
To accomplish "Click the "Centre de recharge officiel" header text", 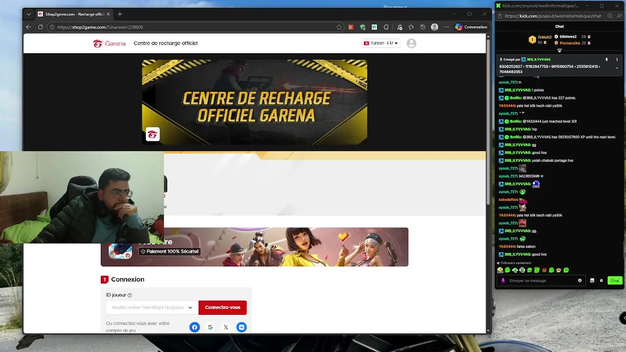I will tap(166, 43).
